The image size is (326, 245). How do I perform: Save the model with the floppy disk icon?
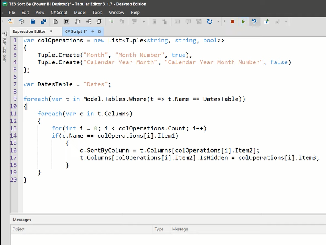[33, 22]
